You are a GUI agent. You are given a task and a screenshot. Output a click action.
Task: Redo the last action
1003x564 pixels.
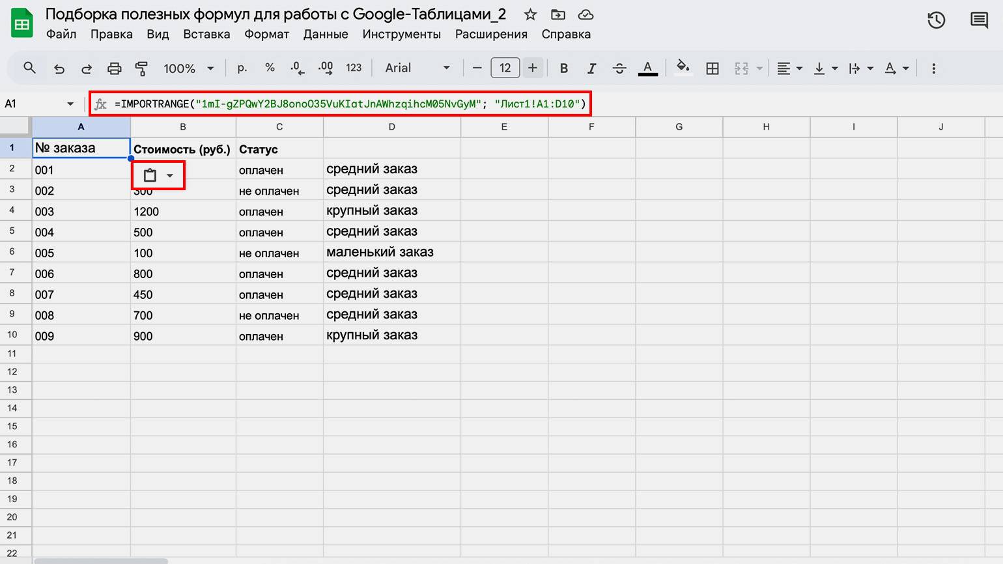[x=86, y=68]
